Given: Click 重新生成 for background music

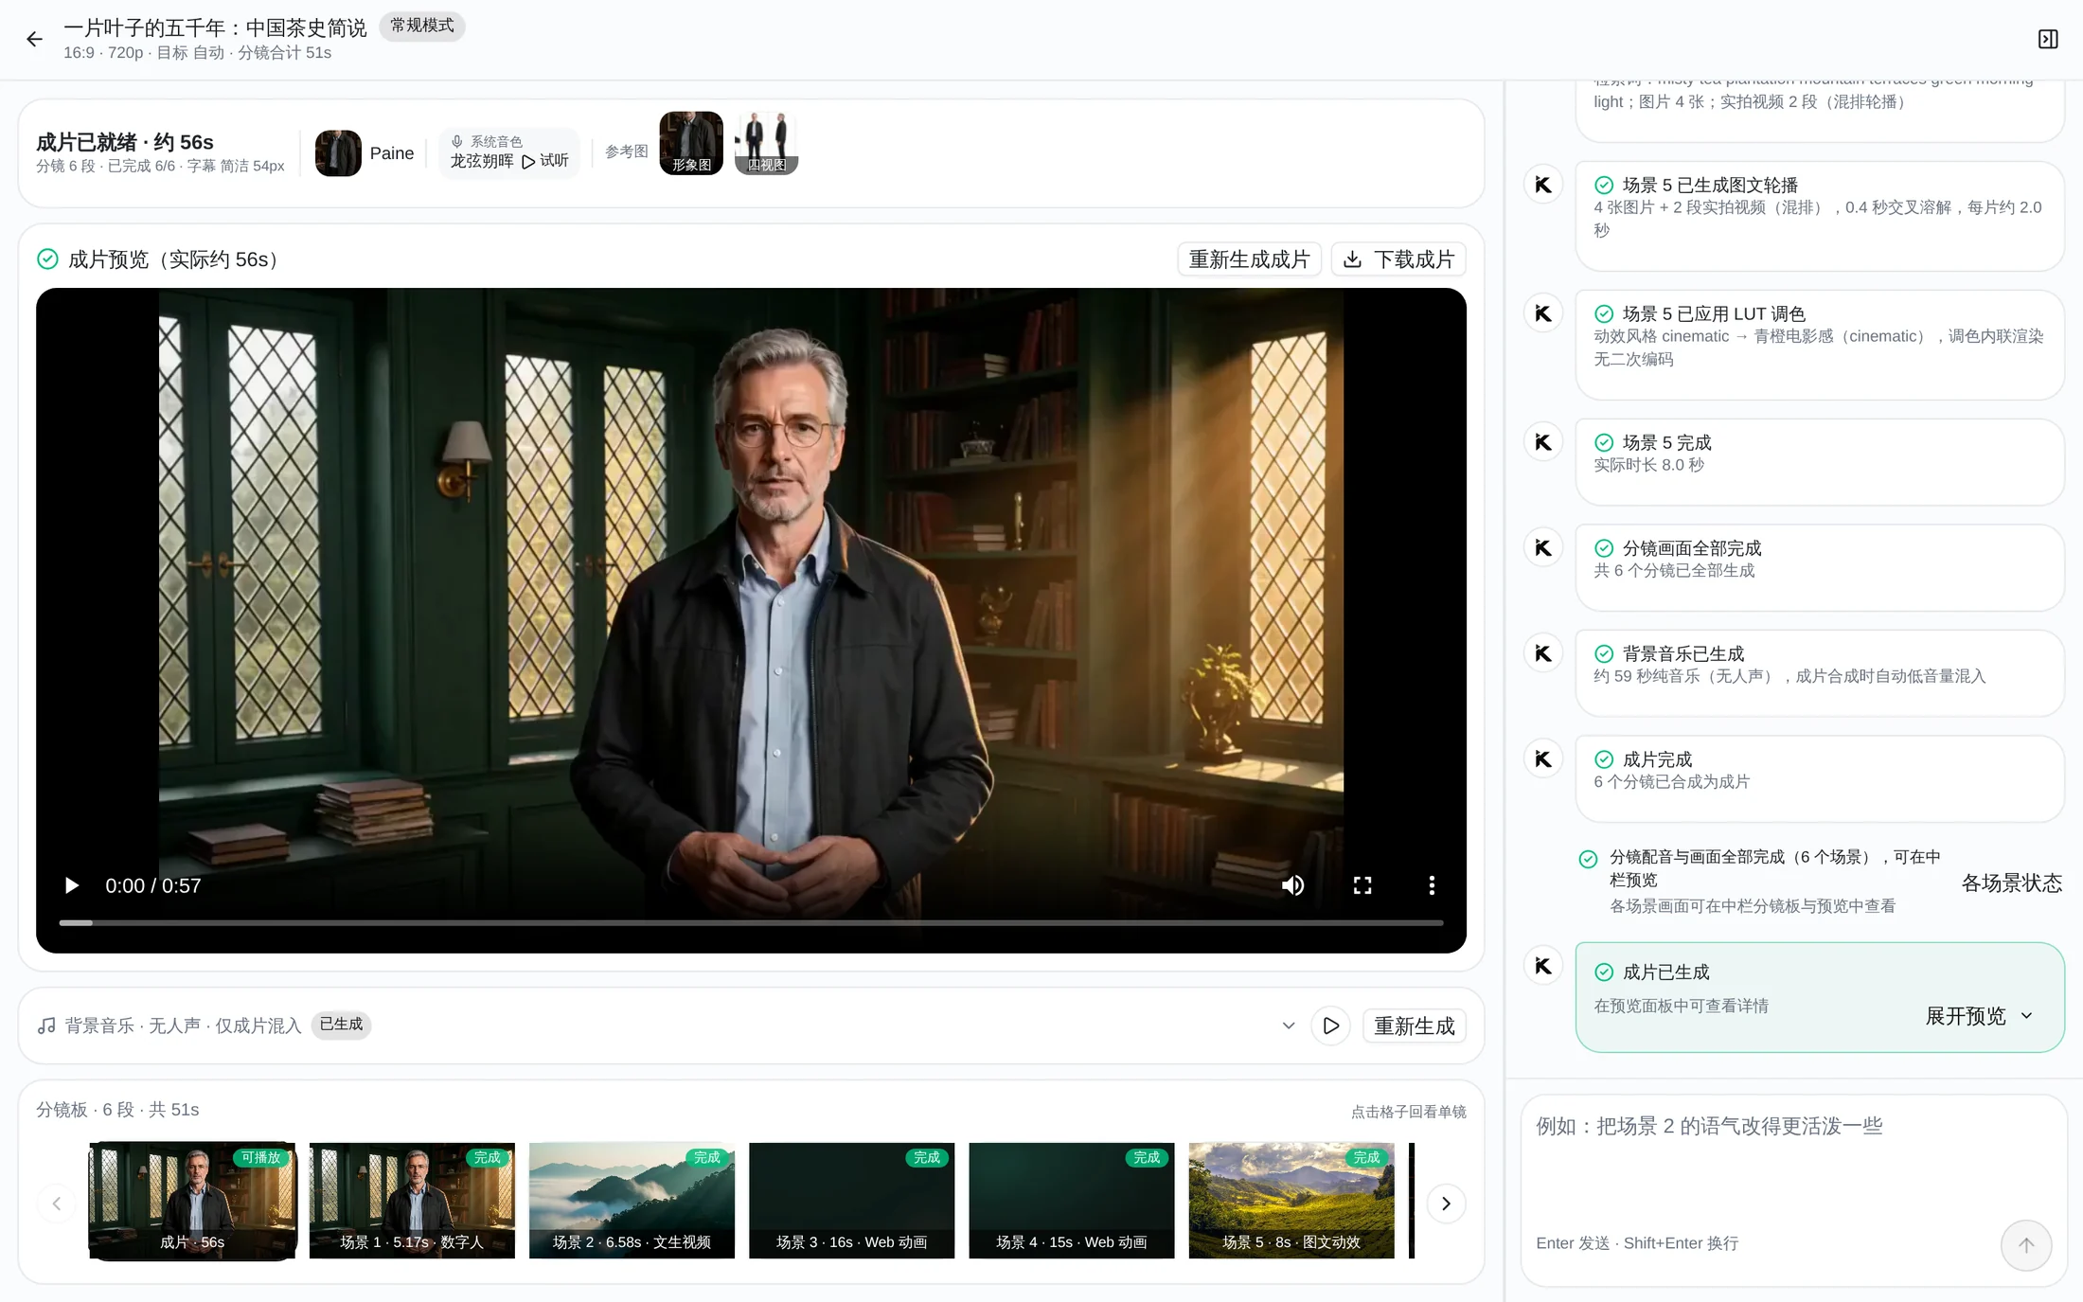Looking at the screenshot, I should 1415,1026.
